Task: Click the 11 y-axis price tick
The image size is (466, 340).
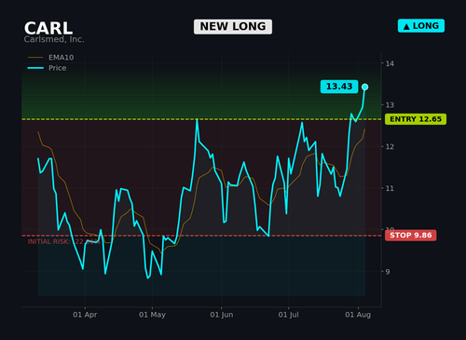Action: click(390, 188)
